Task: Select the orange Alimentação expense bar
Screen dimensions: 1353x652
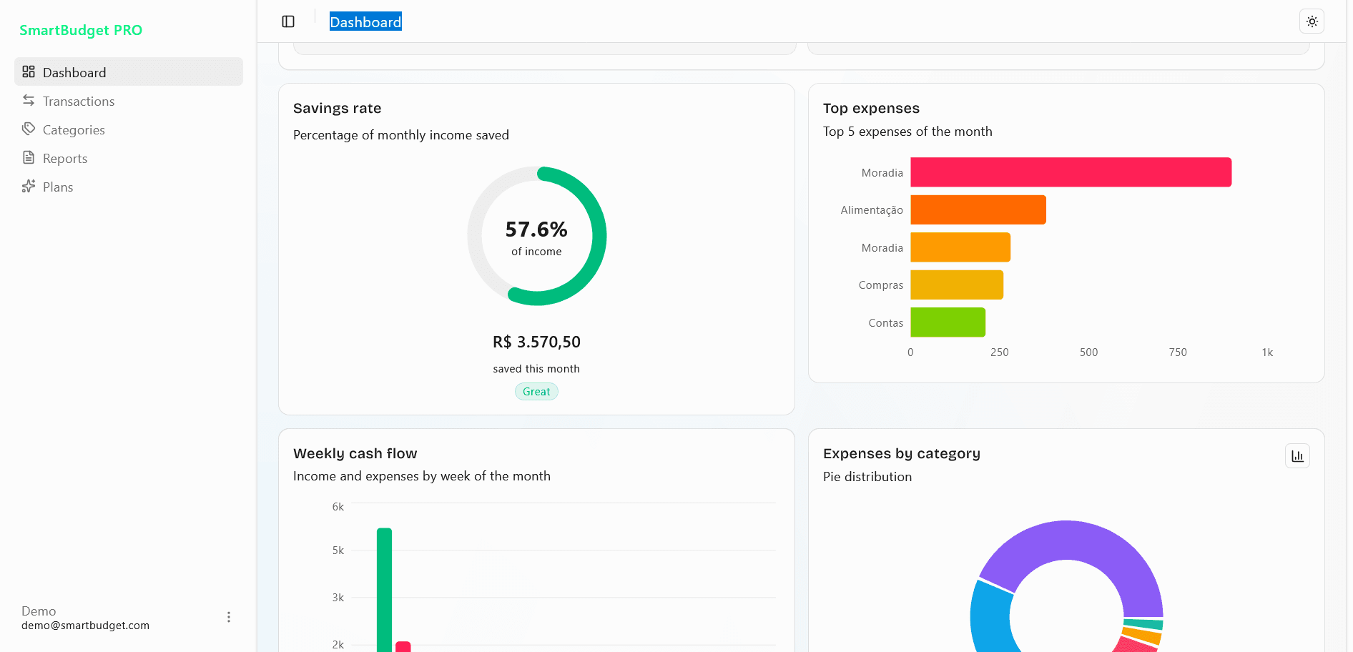Action: tap(978, 209)
